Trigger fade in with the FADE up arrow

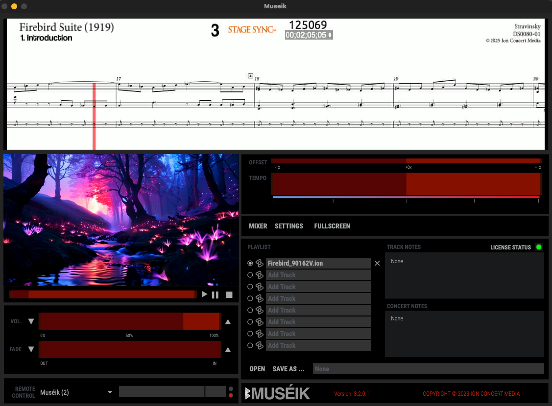(x=228, y=349)
